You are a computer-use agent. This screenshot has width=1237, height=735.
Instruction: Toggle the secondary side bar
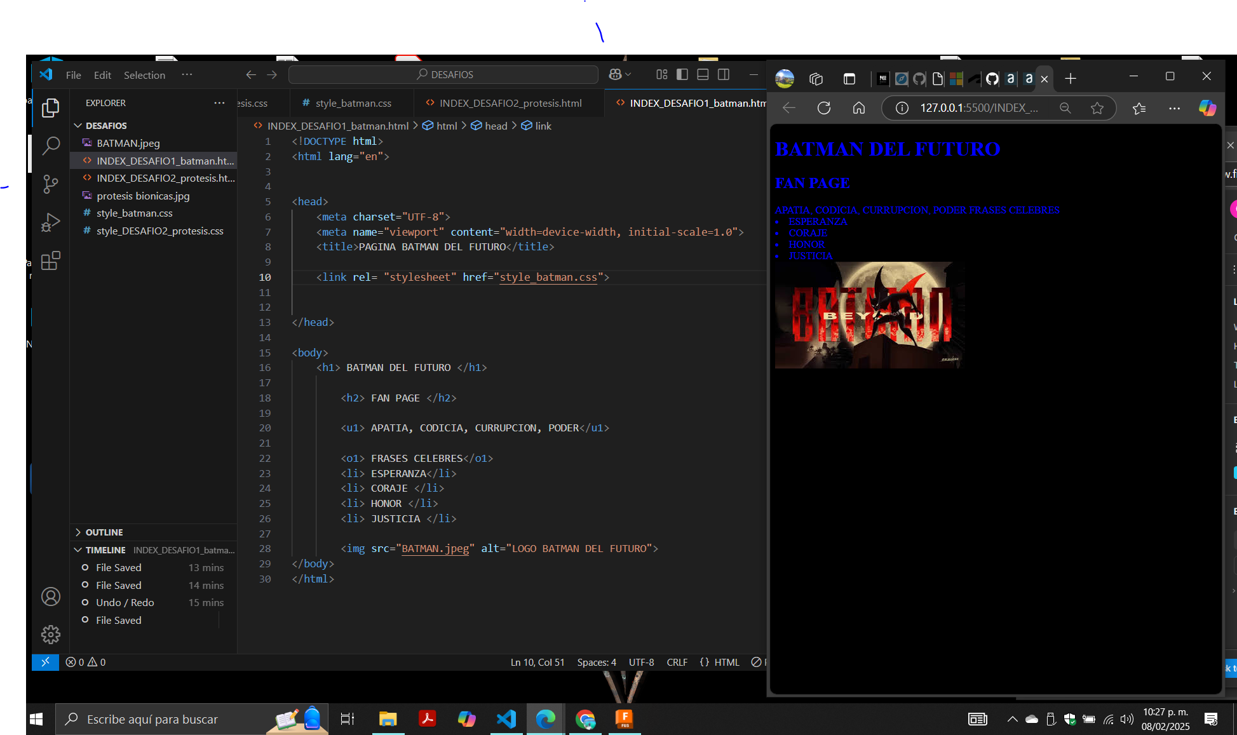coord(724,74)
